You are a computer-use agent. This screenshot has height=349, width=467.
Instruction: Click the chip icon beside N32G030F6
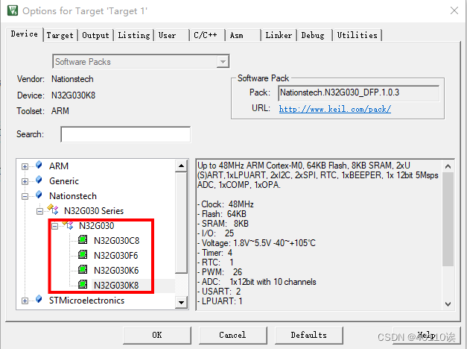point(83,254)
